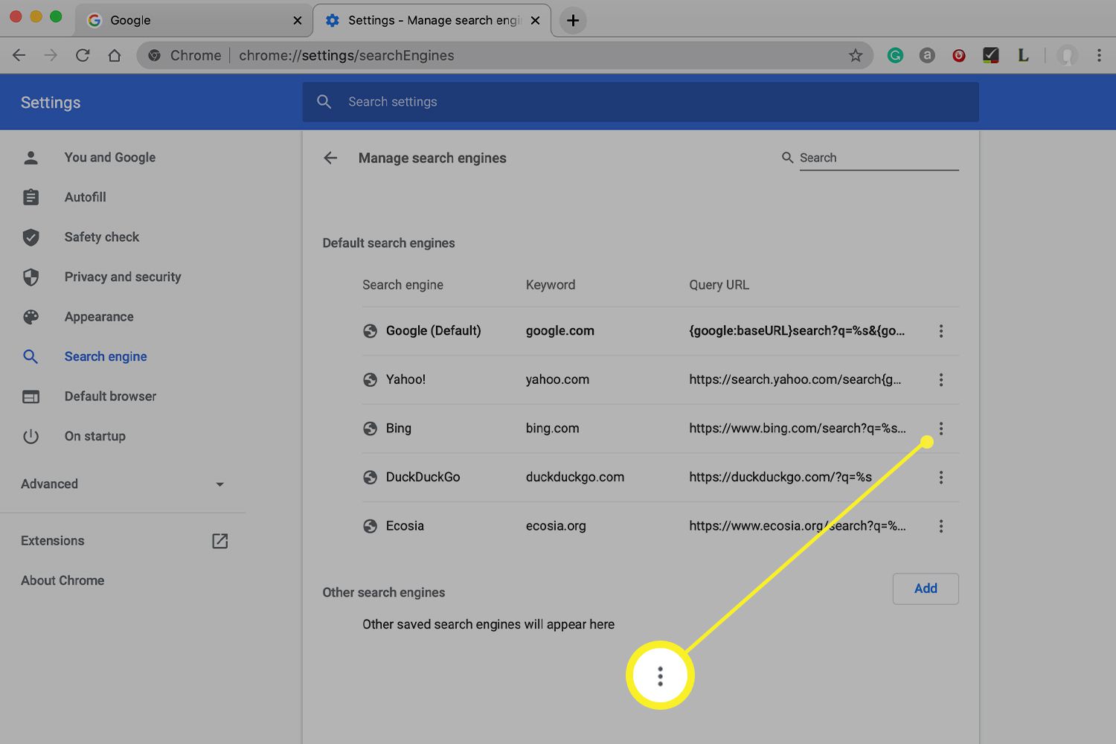Open Chrome's three-dot main menu
The image size is (1116, 744).
coord(1098,56)
